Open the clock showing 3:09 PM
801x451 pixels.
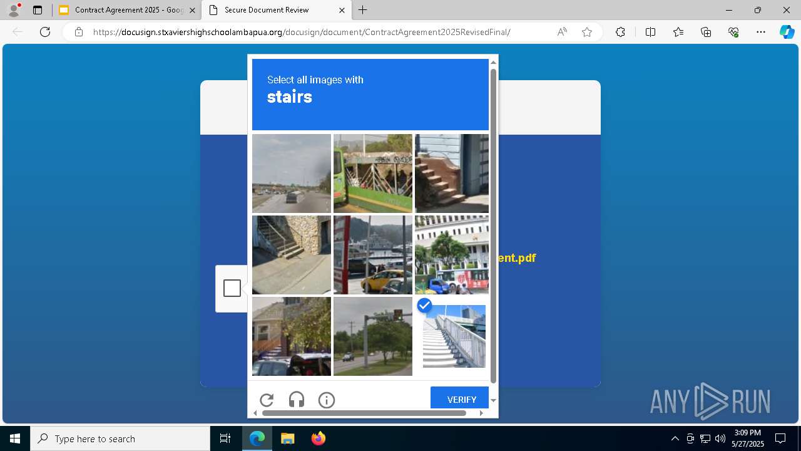point(748,438)
